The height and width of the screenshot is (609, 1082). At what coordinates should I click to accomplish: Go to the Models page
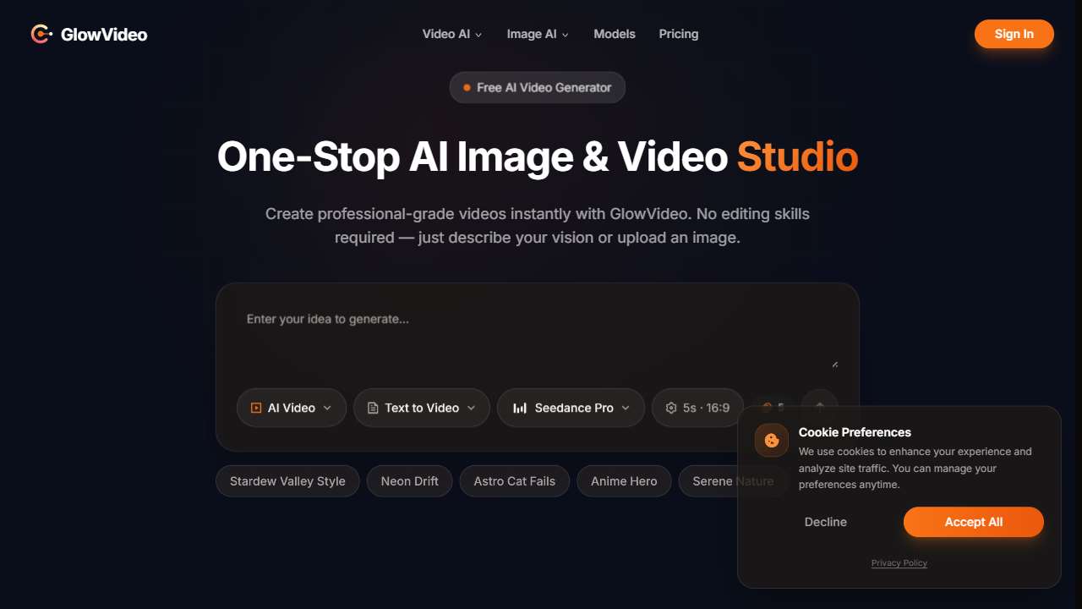(614, 34)
